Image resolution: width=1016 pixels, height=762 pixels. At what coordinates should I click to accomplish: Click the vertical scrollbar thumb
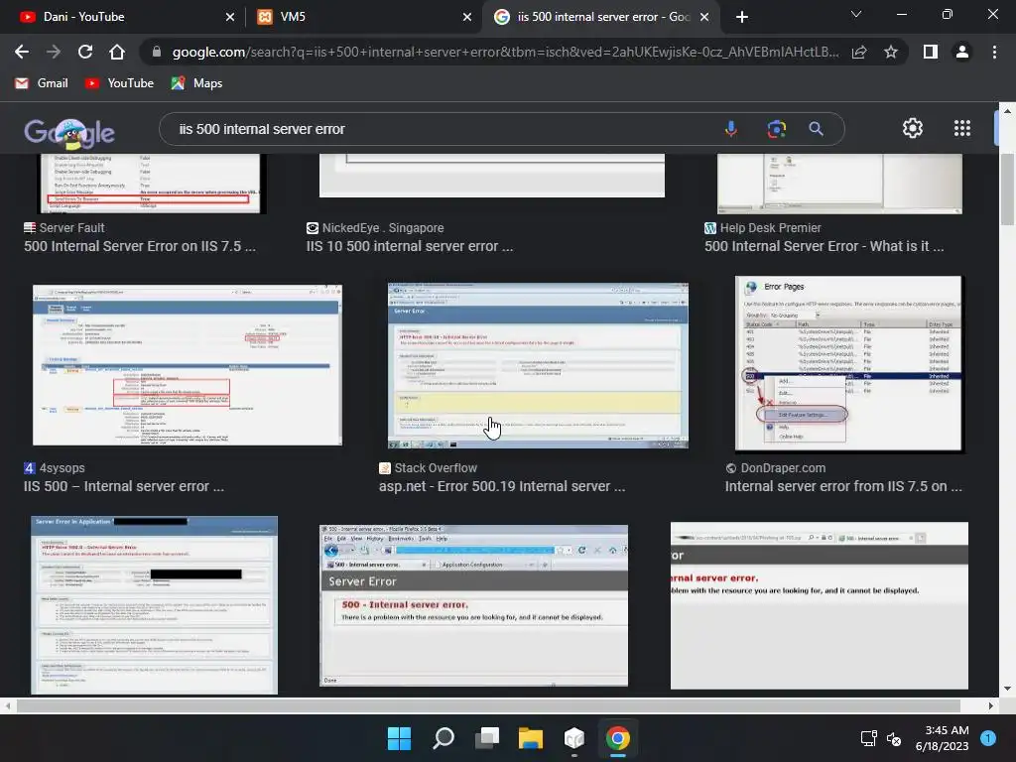pos(1008,190)
